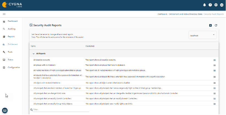The image size is (226, 115).
Task: Click the help question mark icon
Action: (210, 5)
